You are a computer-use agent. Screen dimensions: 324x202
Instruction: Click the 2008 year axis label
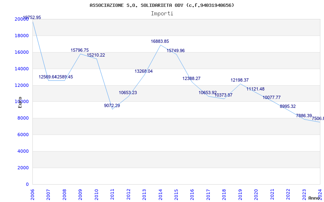(64, 195)
